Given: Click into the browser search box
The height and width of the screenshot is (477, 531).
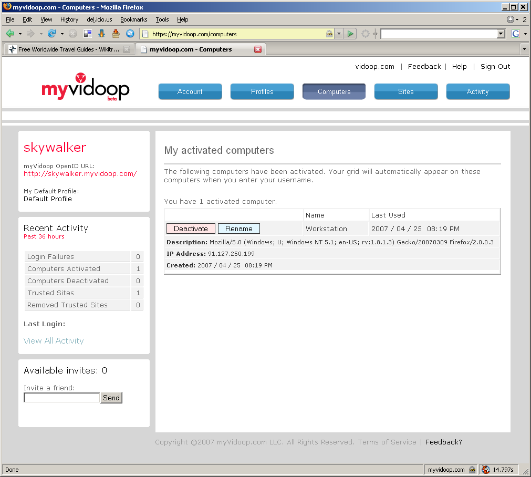Looking at the screenshot, I should pos(439,34).
